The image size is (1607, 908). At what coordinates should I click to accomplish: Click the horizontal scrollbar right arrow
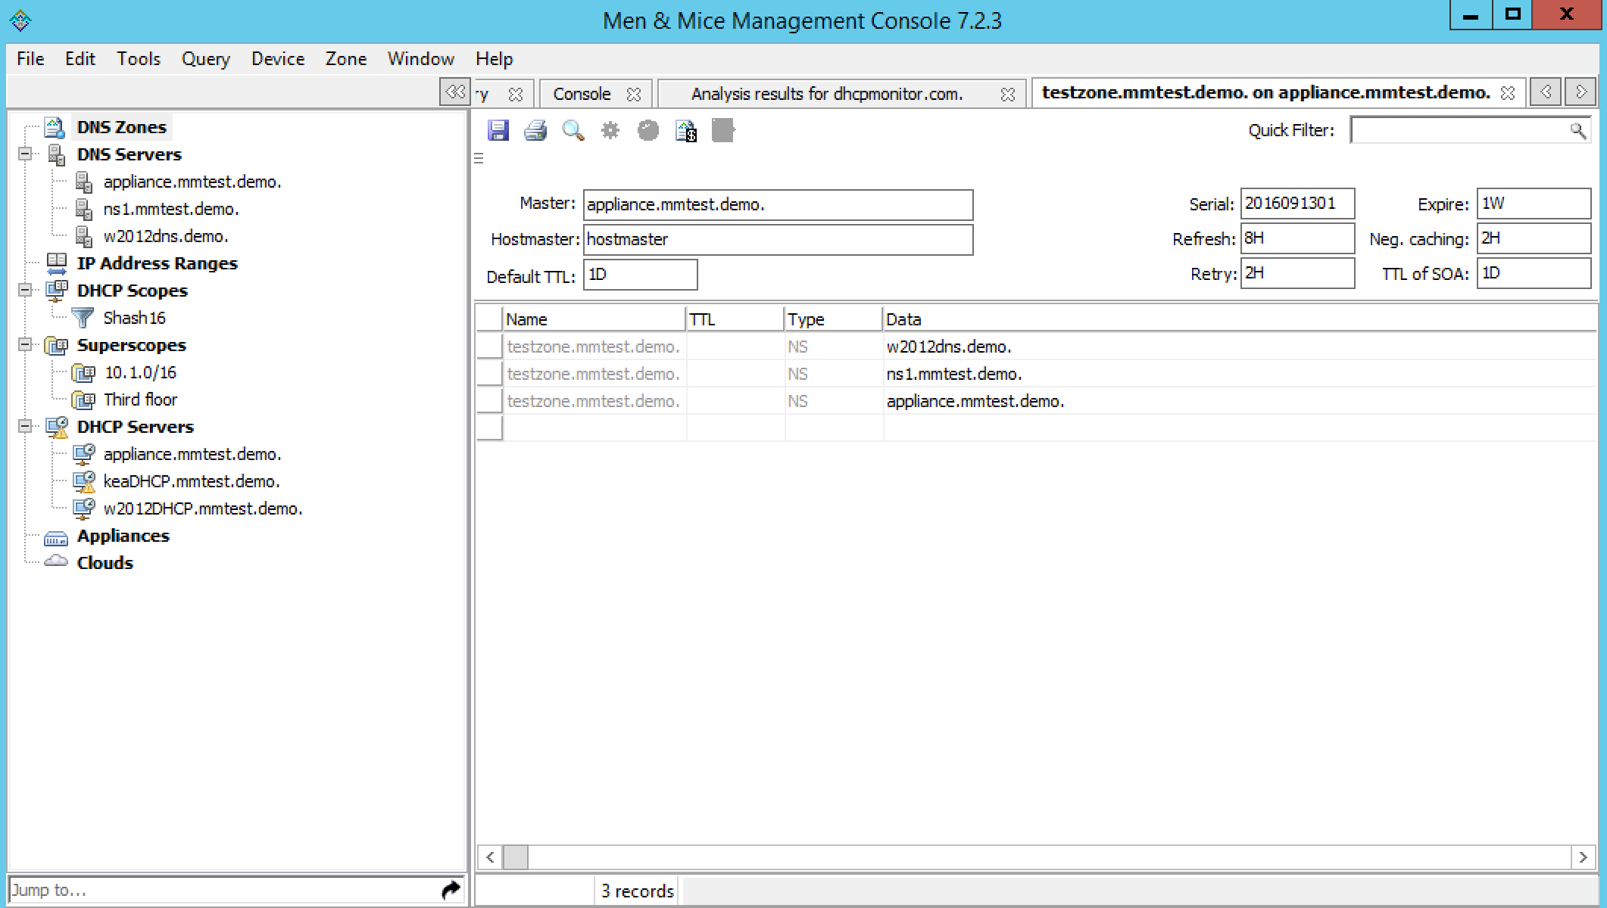tap(1582, 857)
